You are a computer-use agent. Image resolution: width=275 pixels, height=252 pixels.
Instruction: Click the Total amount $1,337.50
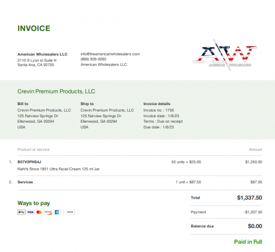coord(250,198)
